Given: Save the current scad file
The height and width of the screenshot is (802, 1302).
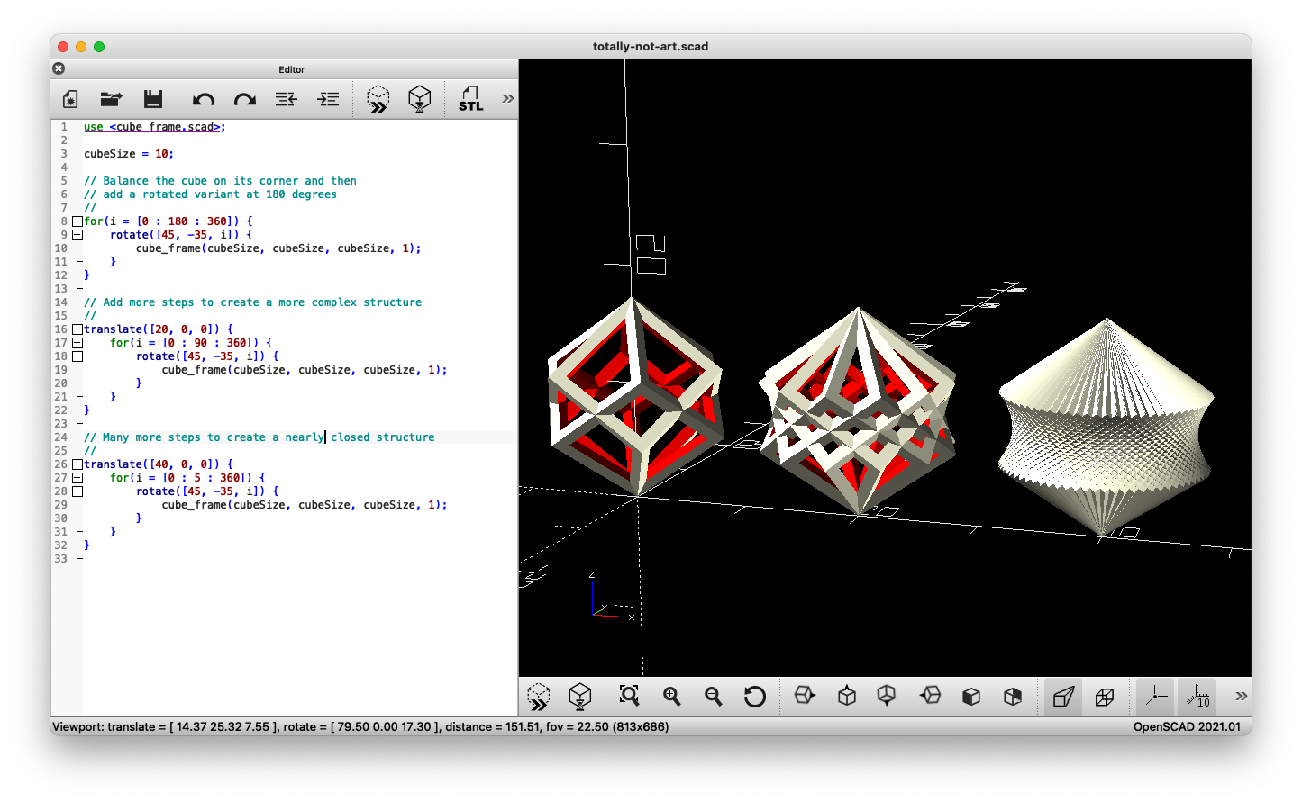Looking at the screenshot, I should [153, 99].
